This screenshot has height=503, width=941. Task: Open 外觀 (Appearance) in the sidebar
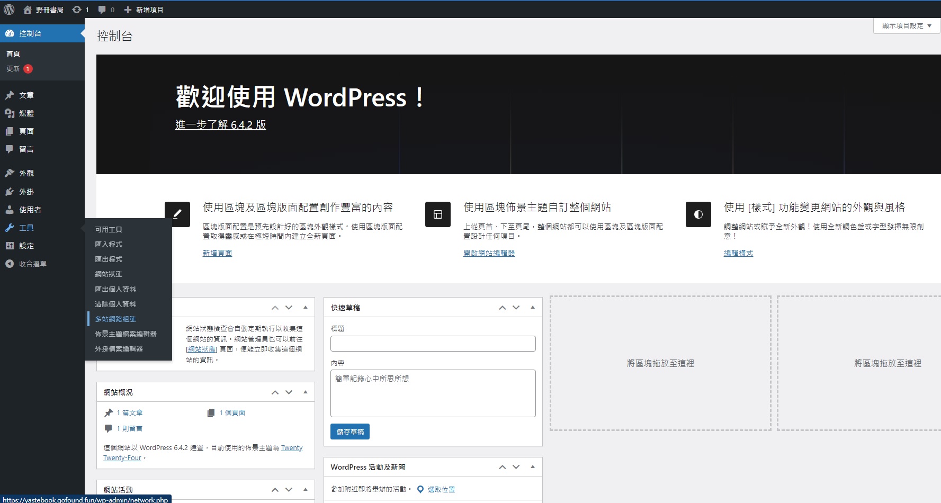[26, 173]
